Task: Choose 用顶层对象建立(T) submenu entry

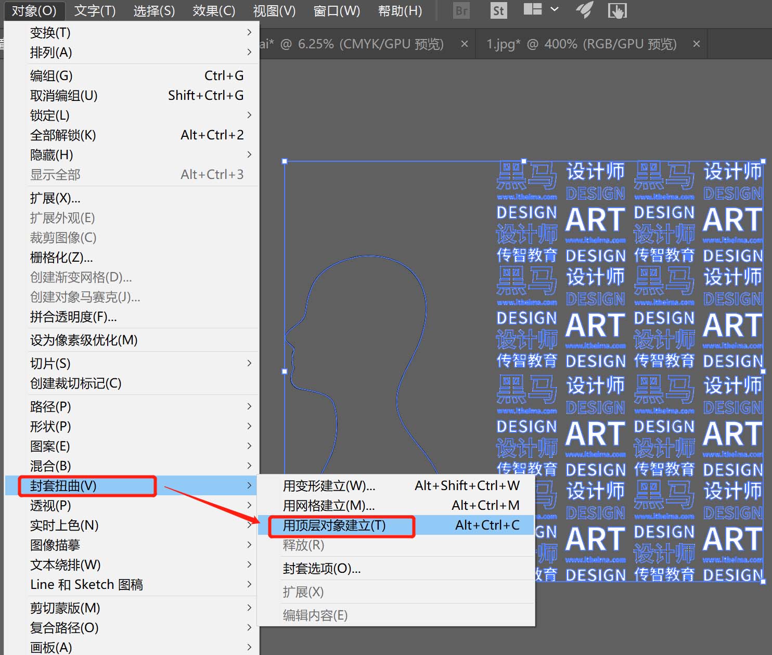Action: tap(397, 525)
